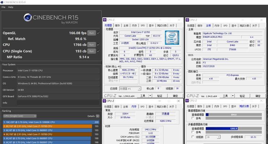Open 主板 tab in benchmark window
Viewport: 268px width, 144px height.
[x=208, y=107]
